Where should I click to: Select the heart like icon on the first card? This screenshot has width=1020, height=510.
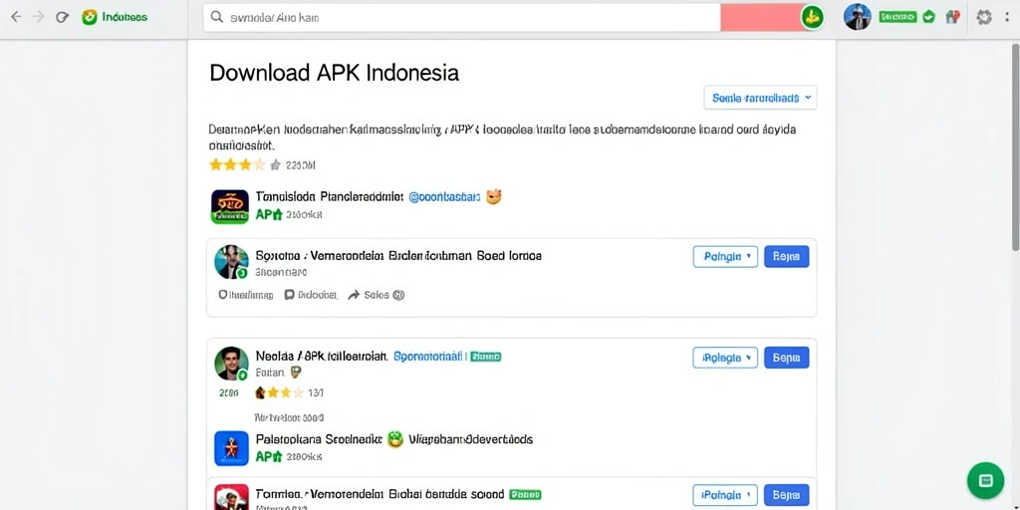click(222, 295)
